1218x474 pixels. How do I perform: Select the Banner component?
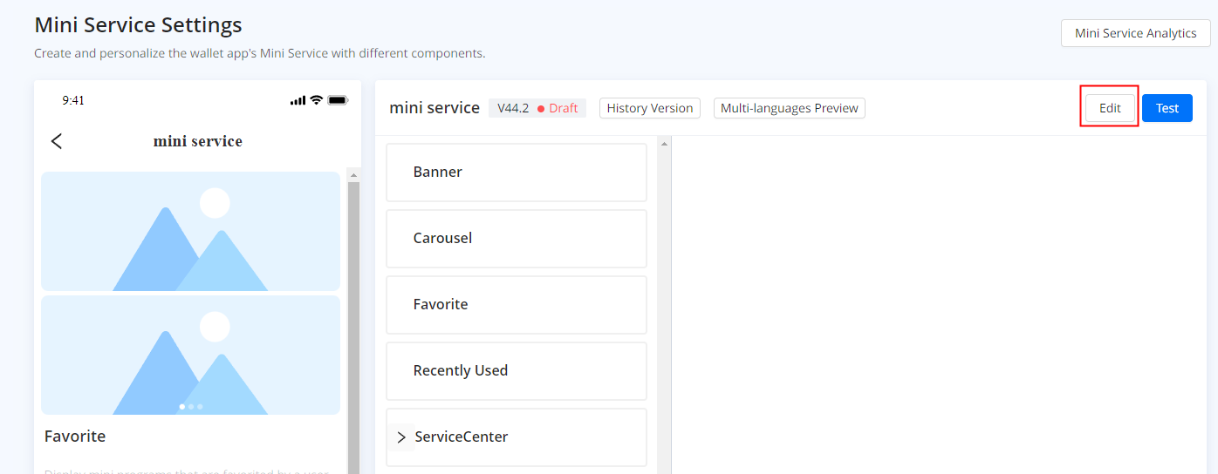[x=516, y=173]
